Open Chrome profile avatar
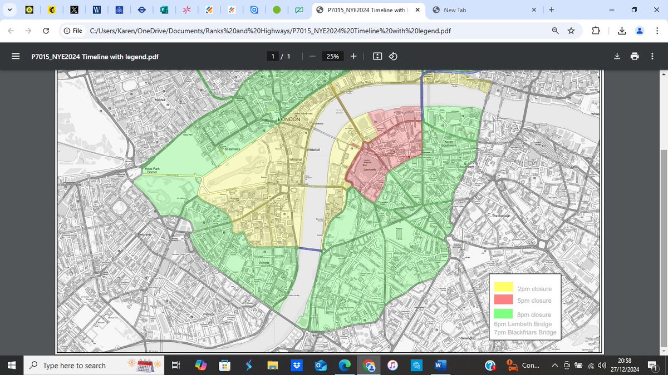Screen dimensions: 668x375 640,31
